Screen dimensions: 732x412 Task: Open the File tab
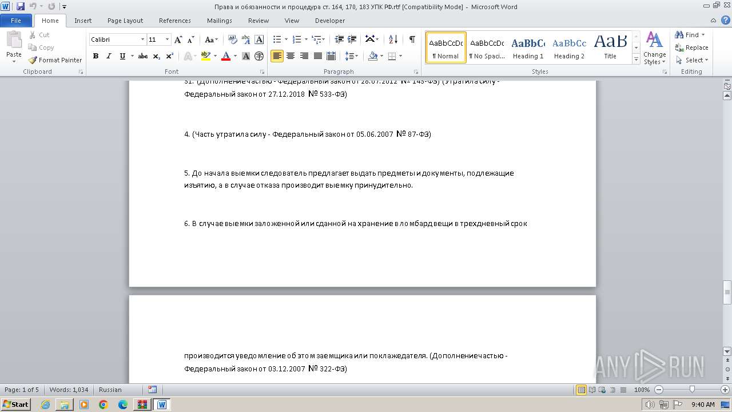(16, 21)
